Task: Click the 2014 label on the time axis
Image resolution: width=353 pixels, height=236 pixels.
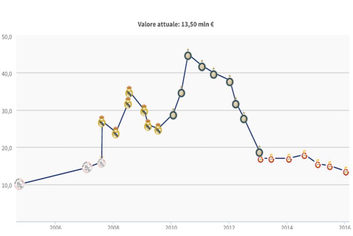Action: (287, 227)
